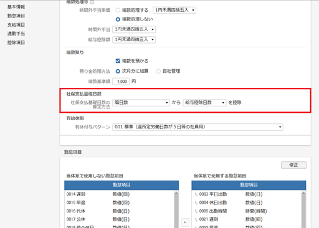This screenshot has height=228, width=319.
Task: Toggle the 端数を預かる checkbox
Action: click(118, 61)
